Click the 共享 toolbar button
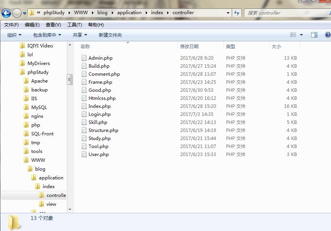 point(80,35)
